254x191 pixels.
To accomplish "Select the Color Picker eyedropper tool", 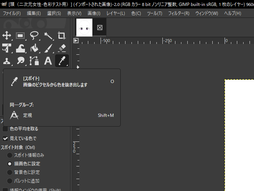I will coord(62,61).
